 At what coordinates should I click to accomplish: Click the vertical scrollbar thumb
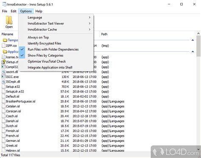[198, 46]
